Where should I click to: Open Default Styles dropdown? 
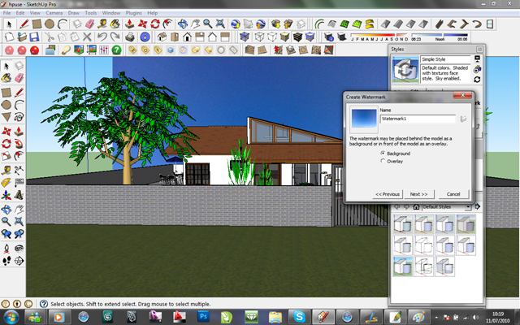[x=468, y=207]
